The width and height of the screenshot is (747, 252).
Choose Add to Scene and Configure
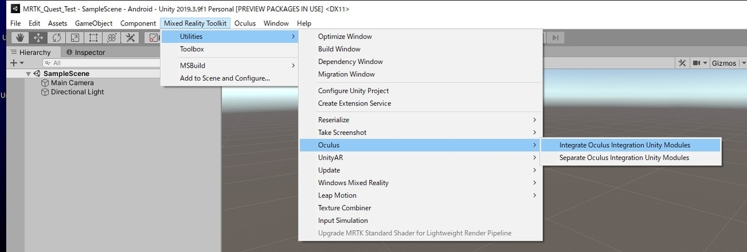tap(230, 78)
